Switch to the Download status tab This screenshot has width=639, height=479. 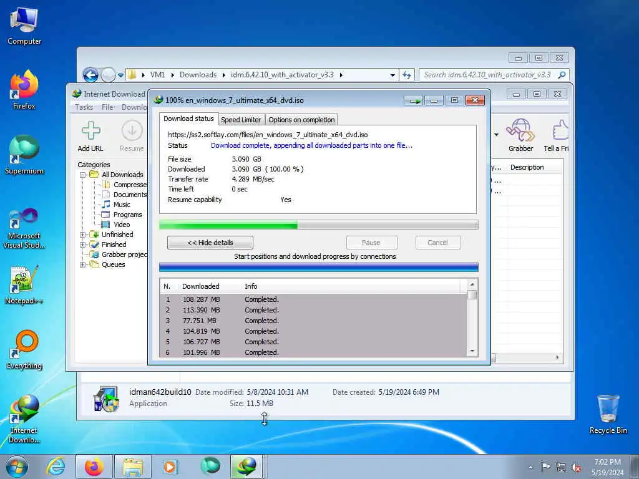point(188,119)
